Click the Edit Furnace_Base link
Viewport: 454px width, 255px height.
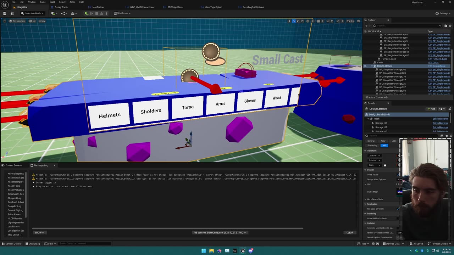click(x=438, y=59)
